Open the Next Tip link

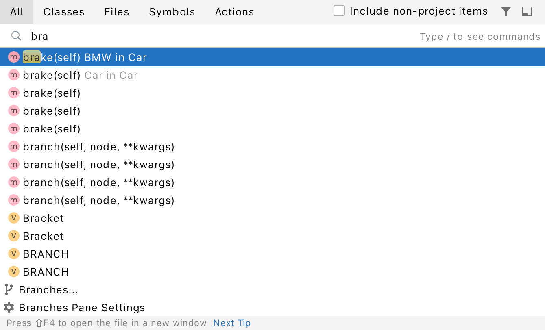point(232,323)
